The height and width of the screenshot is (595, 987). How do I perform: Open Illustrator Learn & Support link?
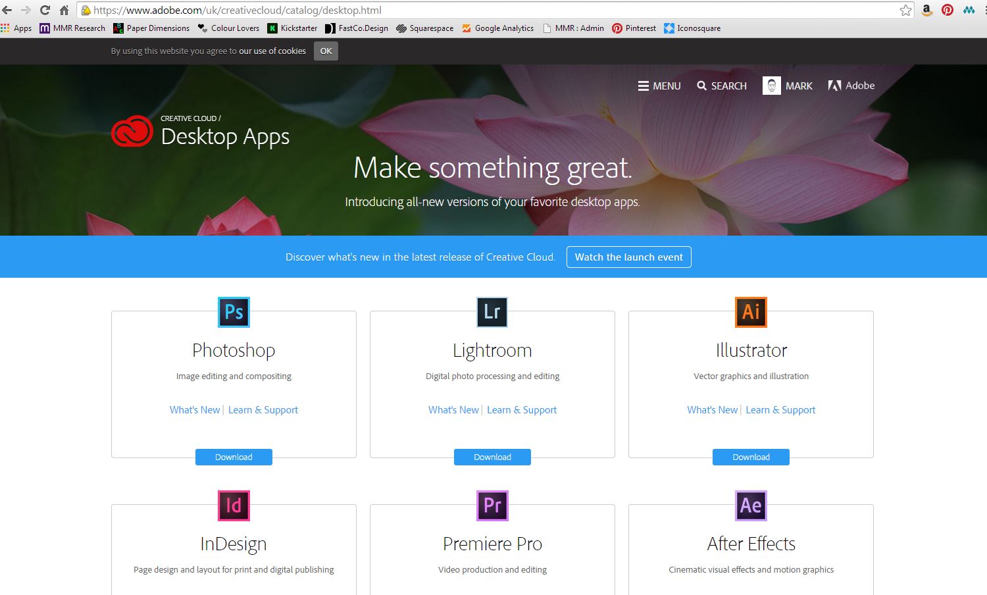[780, 409]
